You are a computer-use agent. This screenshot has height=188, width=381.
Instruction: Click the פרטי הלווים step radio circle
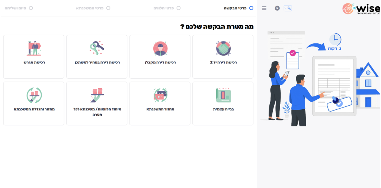[179, 8]
